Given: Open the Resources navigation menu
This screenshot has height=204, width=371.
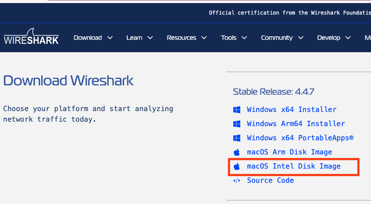Looking at the screenshot, I should click(182, 38).
